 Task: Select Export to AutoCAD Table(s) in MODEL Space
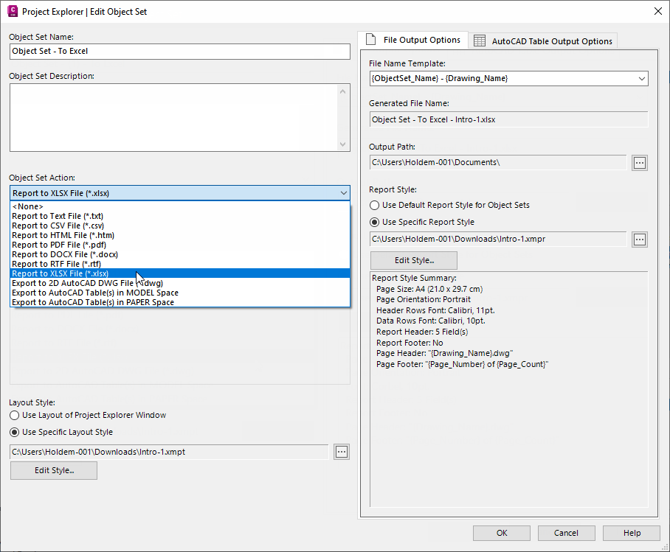[95, 293]
